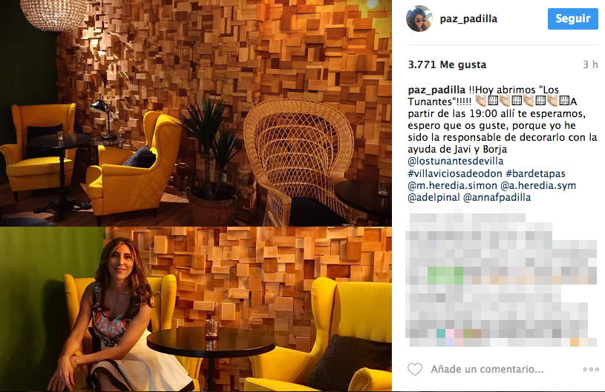The height and width of the screenshot is (392, 605).
Task: Click the 3 h post timestamp
Action: pyautogui.click(x=590, y=64)
